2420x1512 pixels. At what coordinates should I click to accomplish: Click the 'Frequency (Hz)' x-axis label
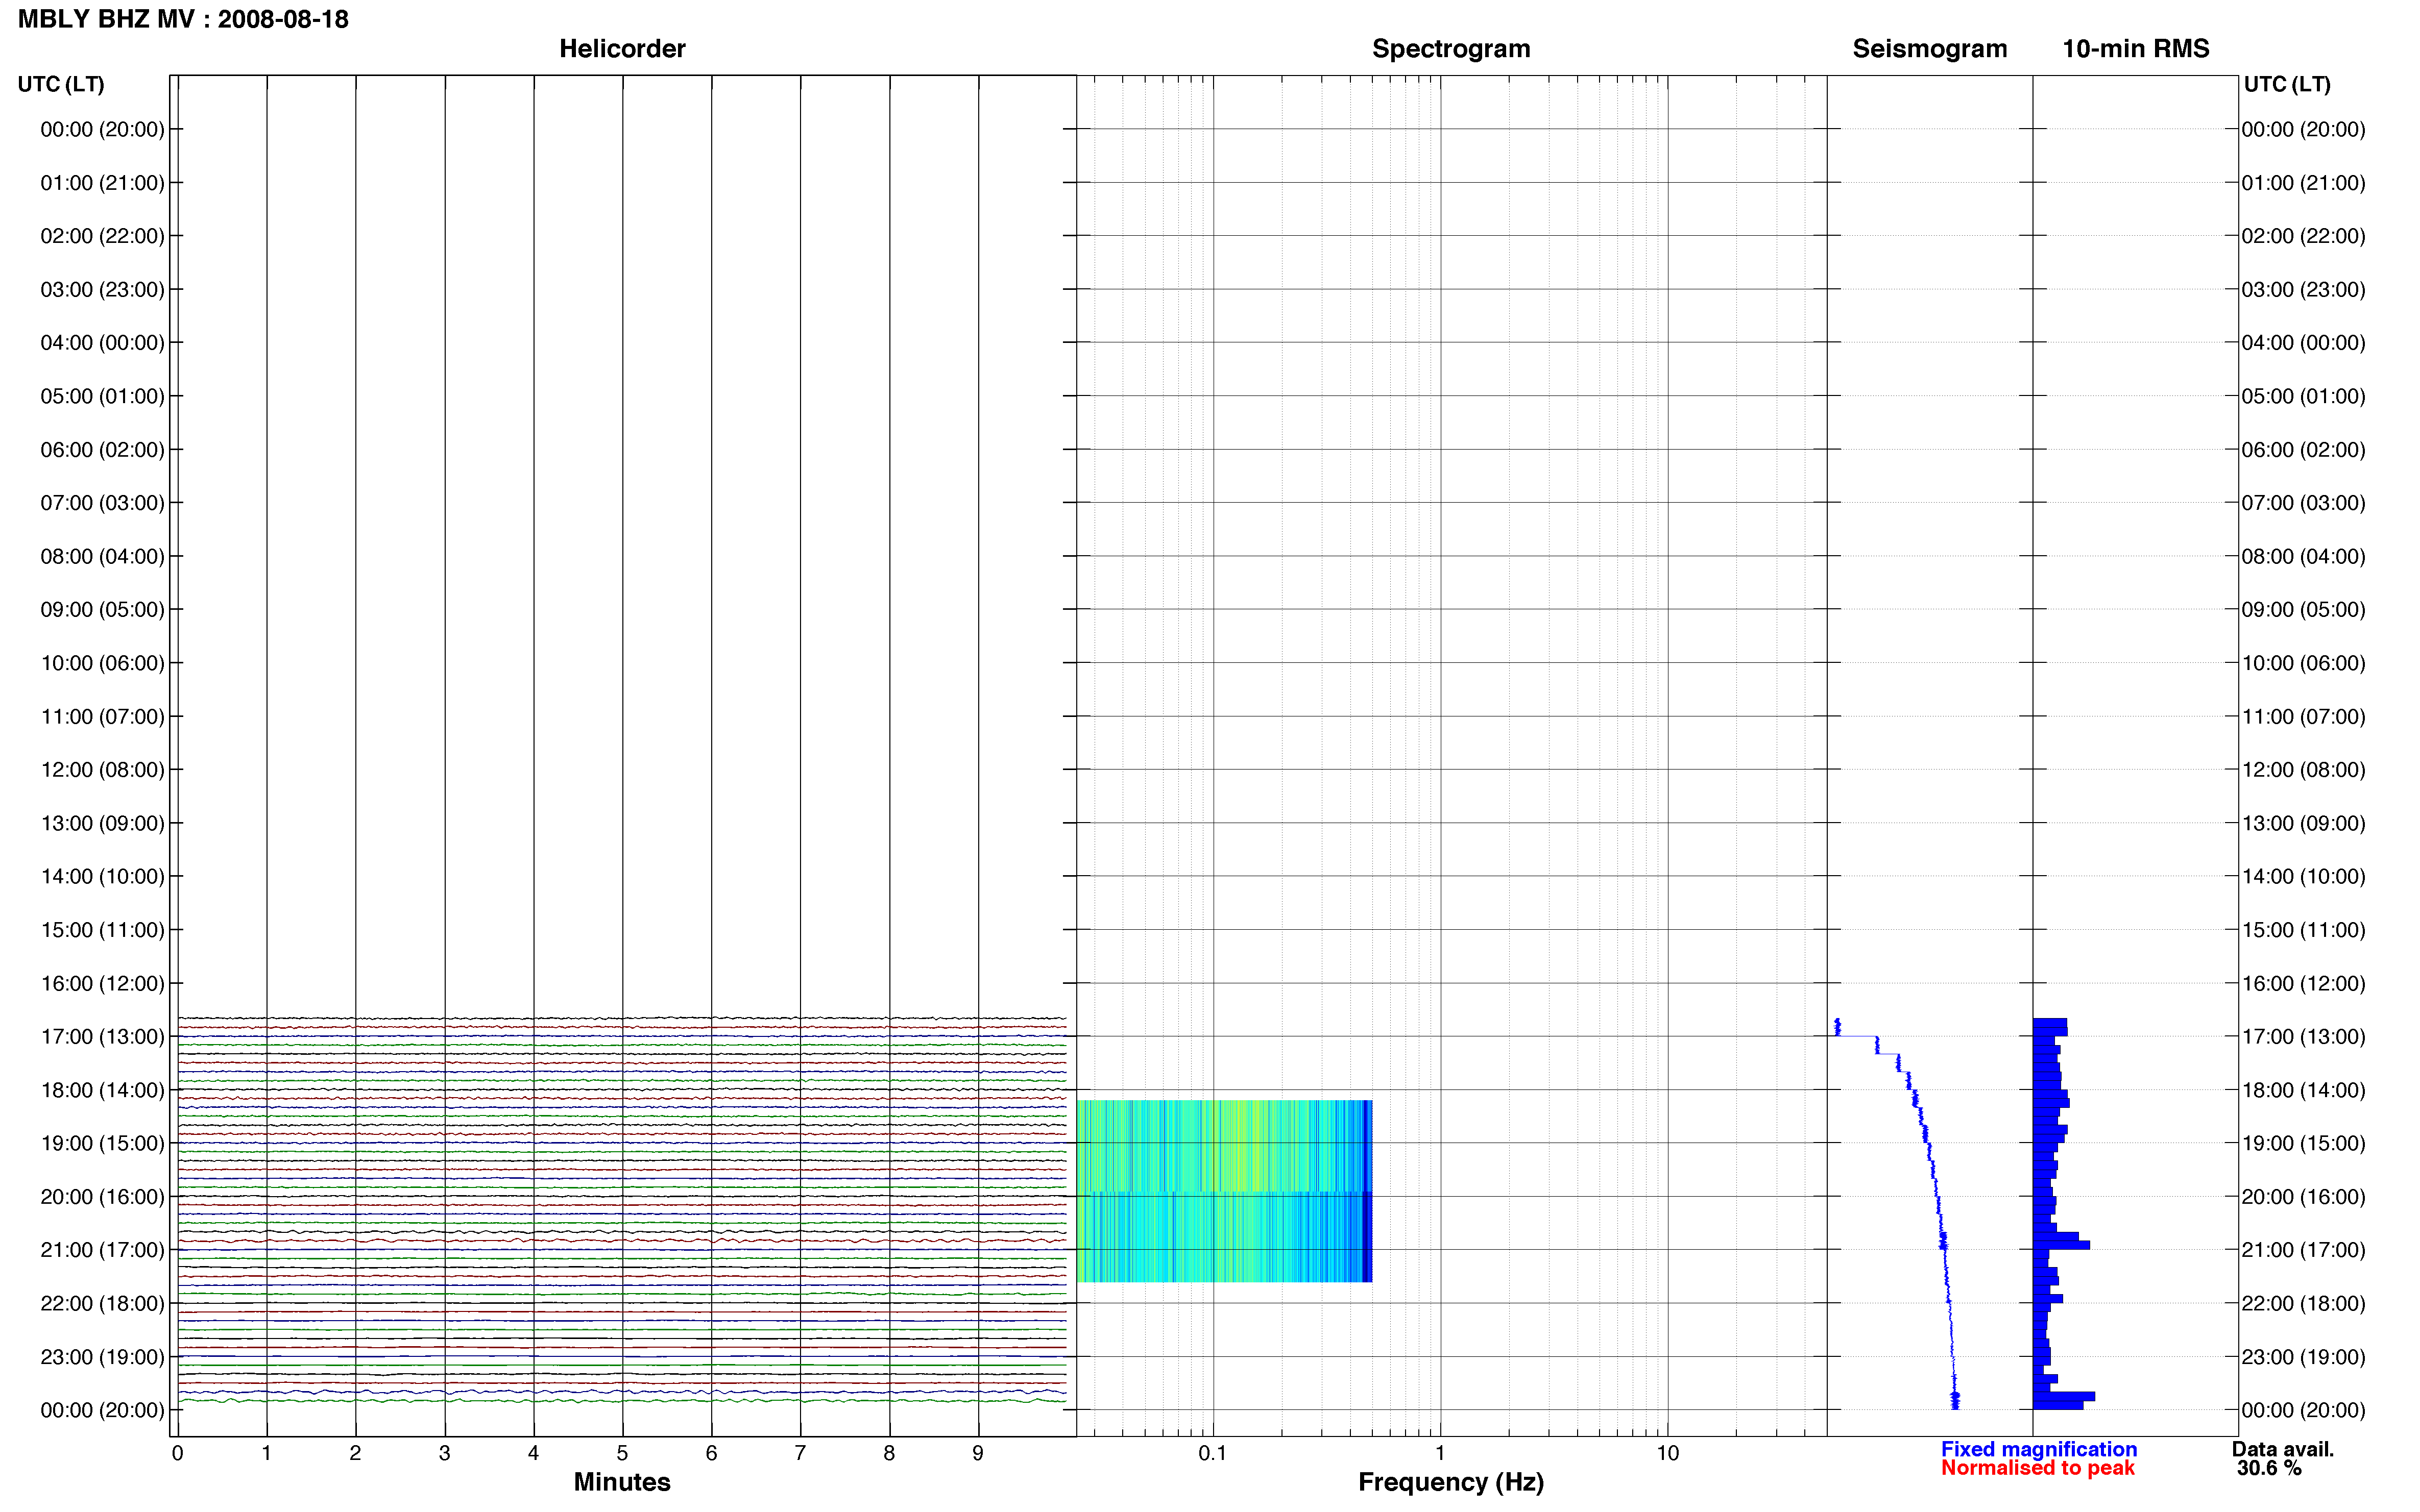click(1450, 1482)
